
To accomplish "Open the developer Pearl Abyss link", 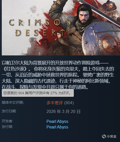I will pyautogui.click(x=57, y=121).
